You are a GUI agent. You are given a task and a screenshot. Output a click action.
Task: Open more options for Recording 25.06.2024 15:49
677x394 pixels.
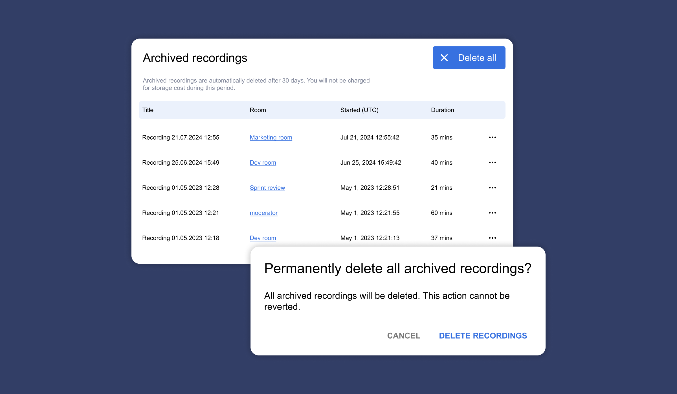pyautogui.click(x=492, y=162)
